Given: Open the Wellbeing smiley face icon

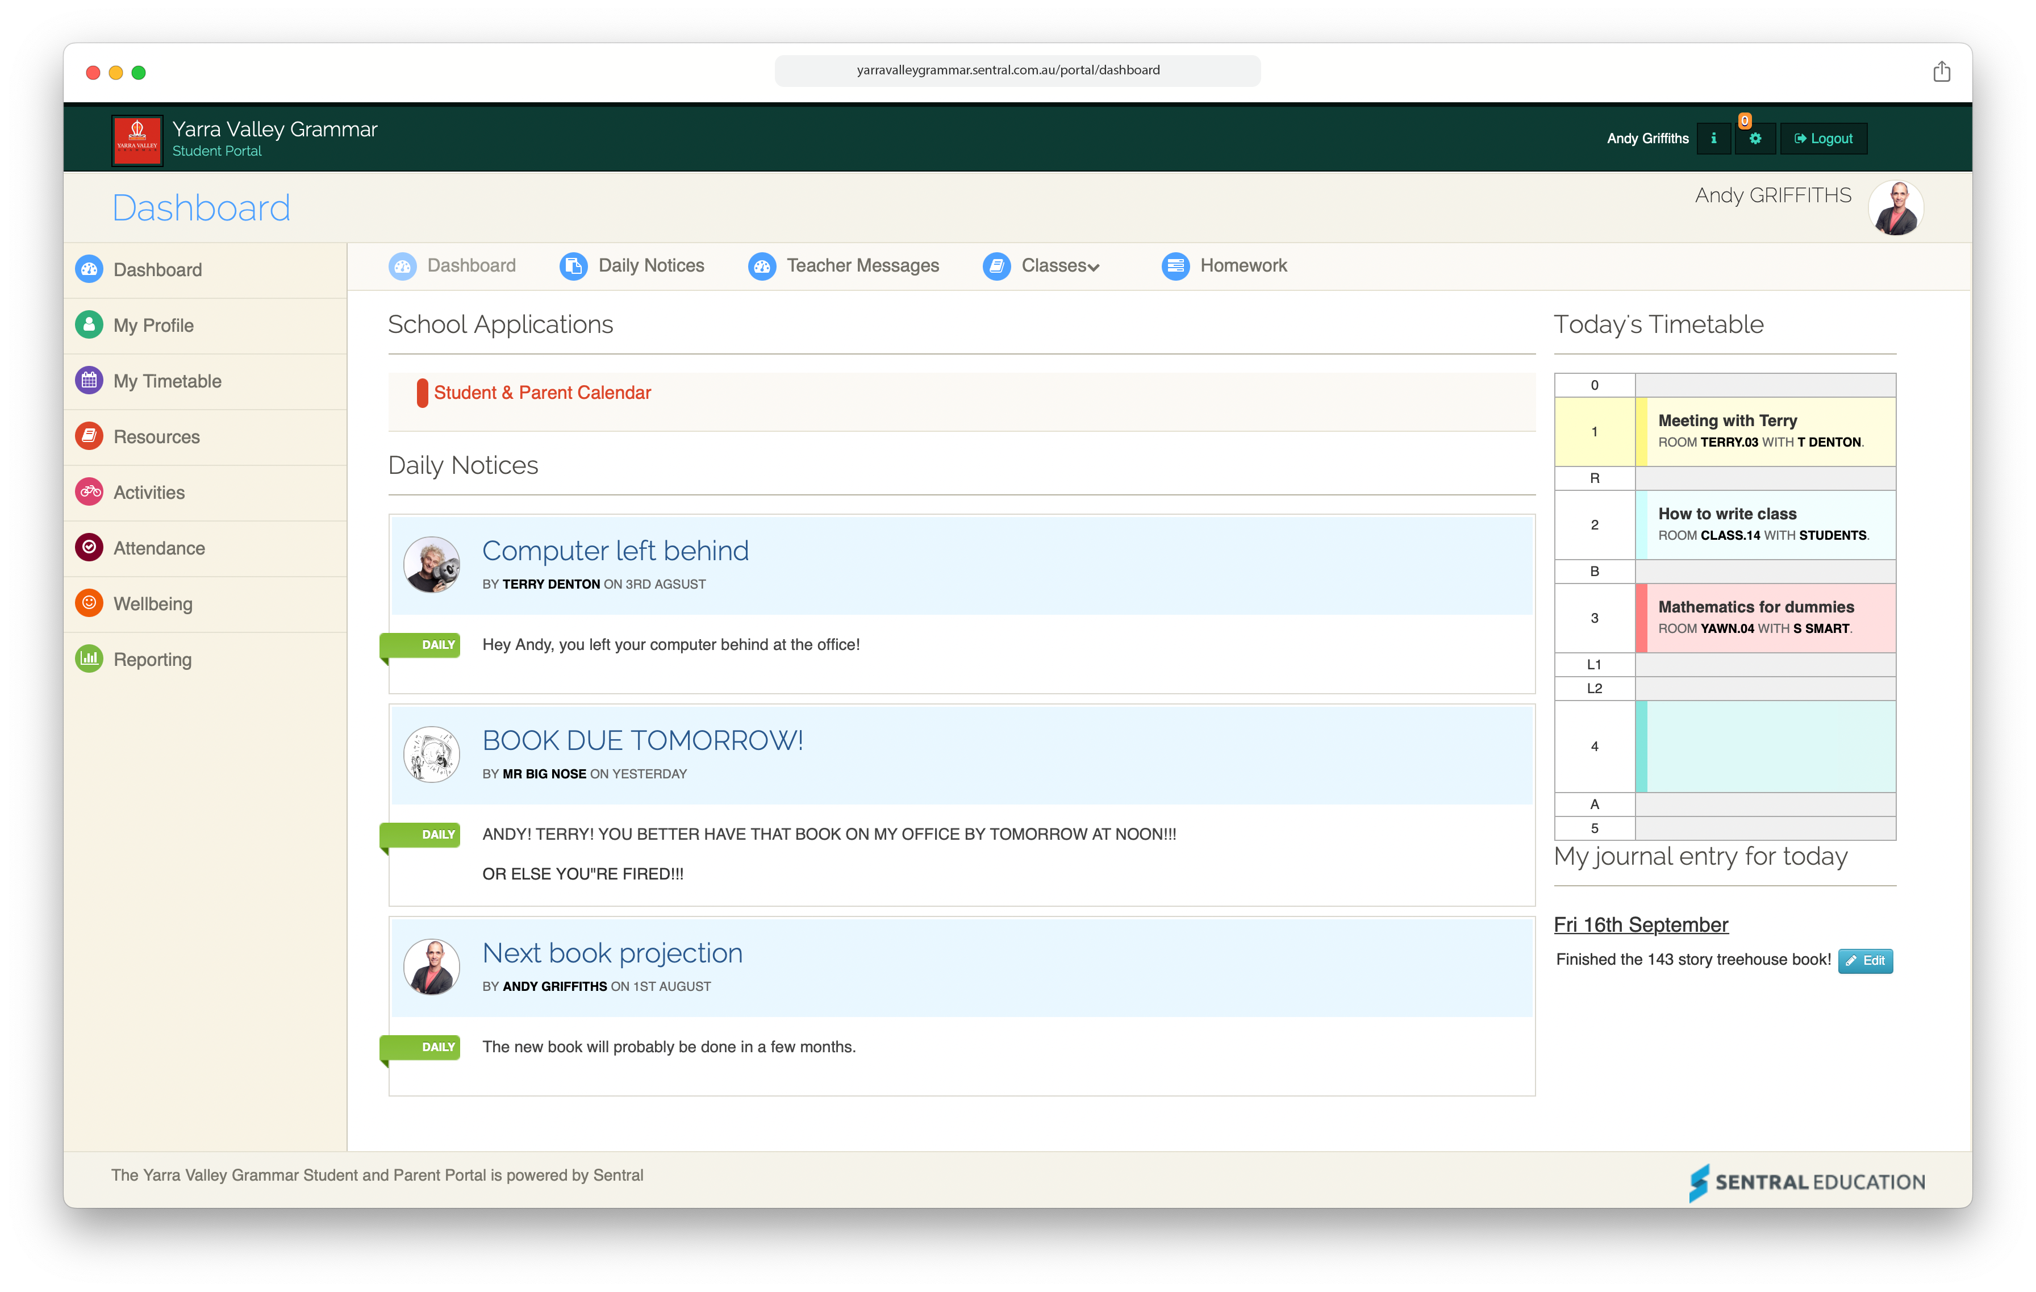Looking at the screenshot, I should pos(89,604).
